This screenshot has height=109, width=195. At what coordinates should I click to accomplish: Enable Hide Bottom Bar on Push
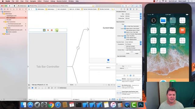click(x=125, y=30)
